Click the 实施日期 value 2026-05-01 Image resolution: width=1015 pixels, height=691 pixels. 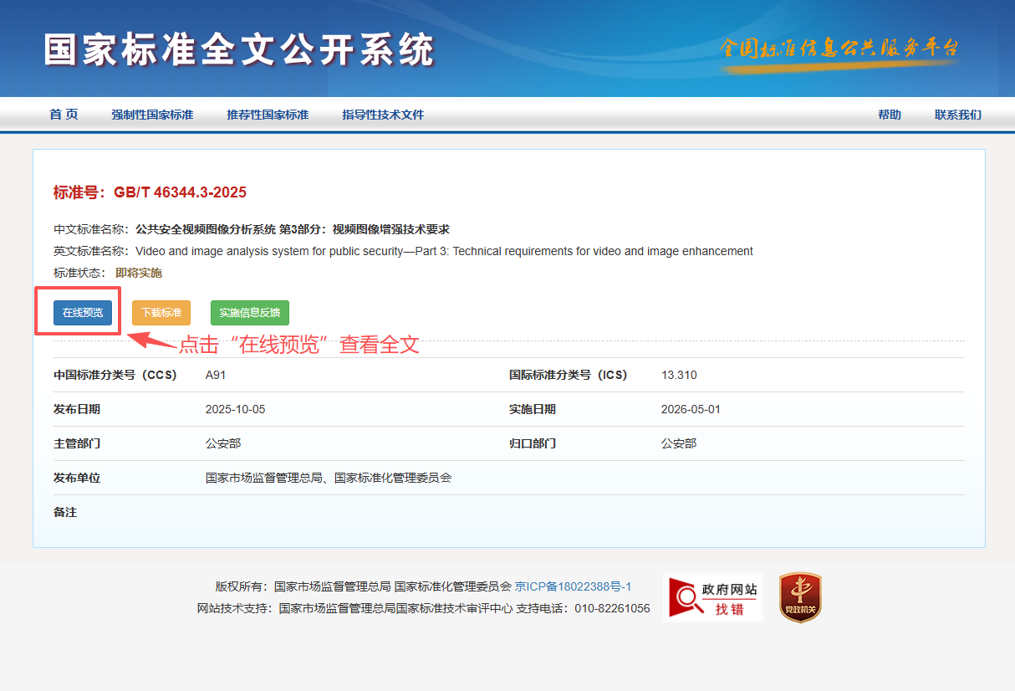point(690,409)
